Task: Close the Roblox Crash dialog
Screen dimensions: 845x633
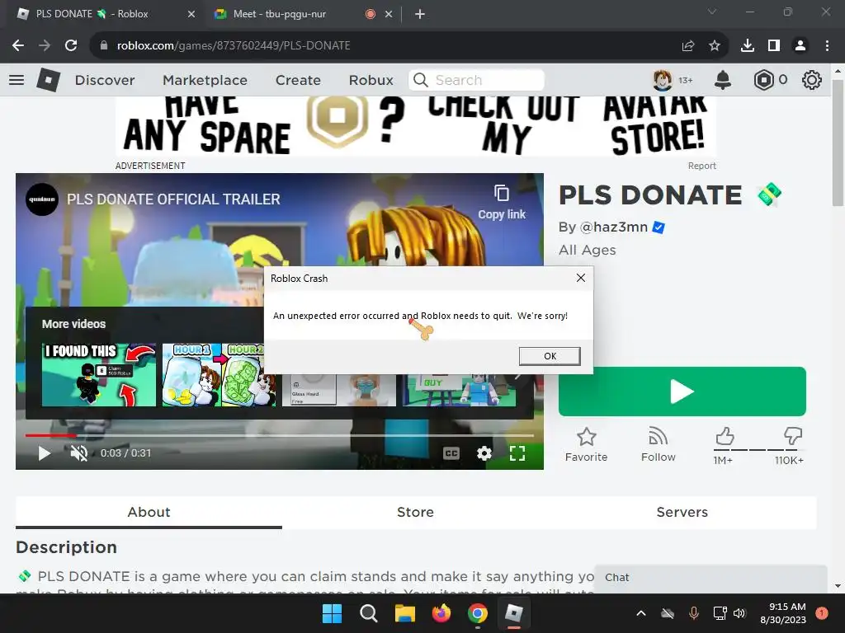Action: 580,278
